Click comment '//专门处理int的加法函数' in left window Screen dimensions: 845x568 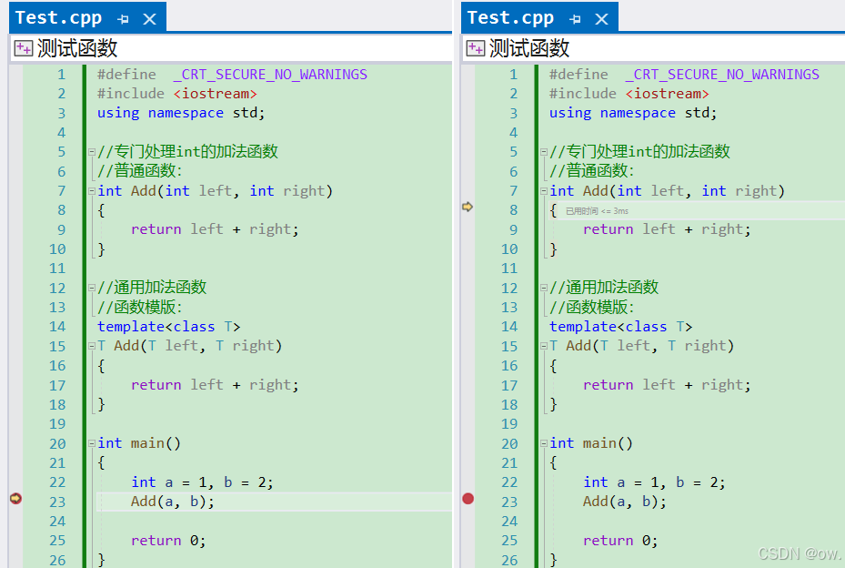click(187, 152)
